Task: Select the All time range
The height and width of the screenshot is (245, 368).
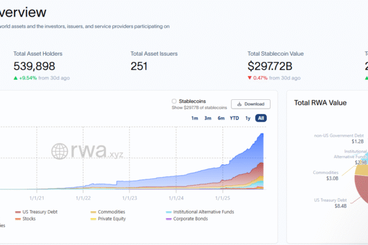Action: pos(261,118)
